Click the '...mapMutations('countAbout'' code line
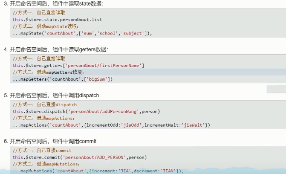This screenshot has width=286, height=174. [x=98, y=171]
